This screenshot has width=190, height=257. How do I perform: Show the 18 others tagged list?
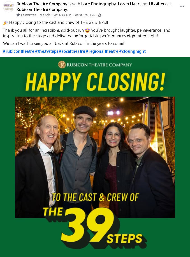point(157,4)
